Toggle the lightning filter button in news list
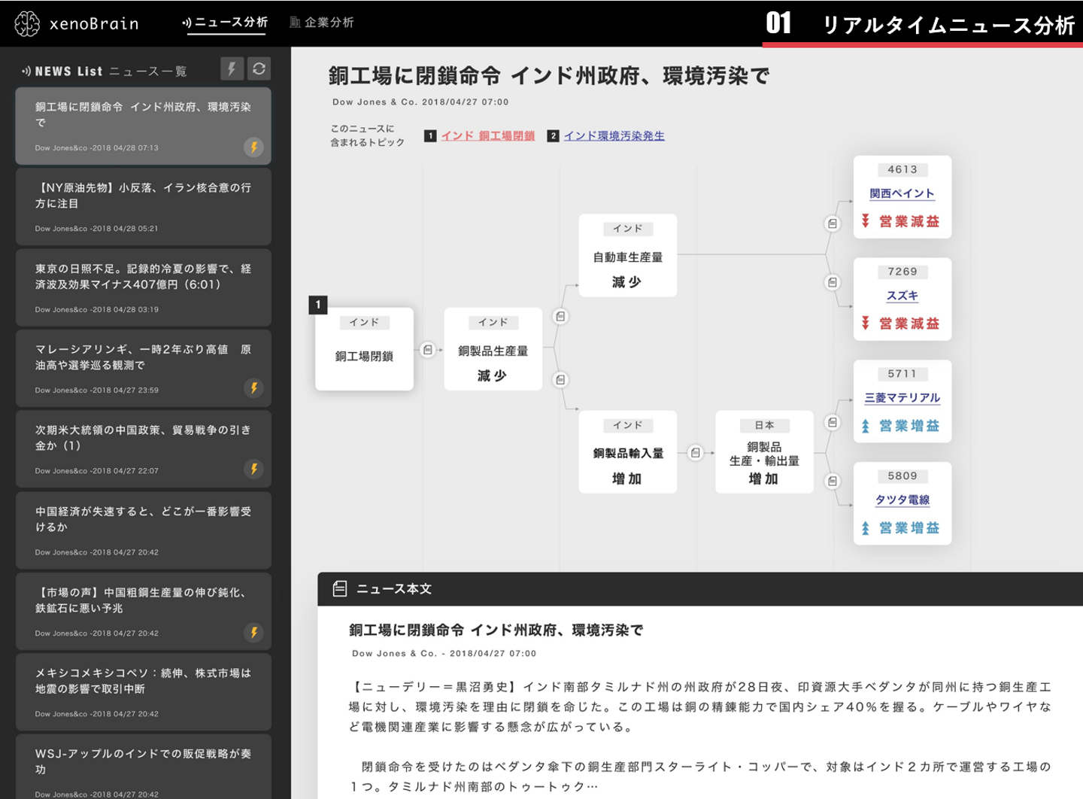Viewport: 1083px width, 799px height. (232, 69)
